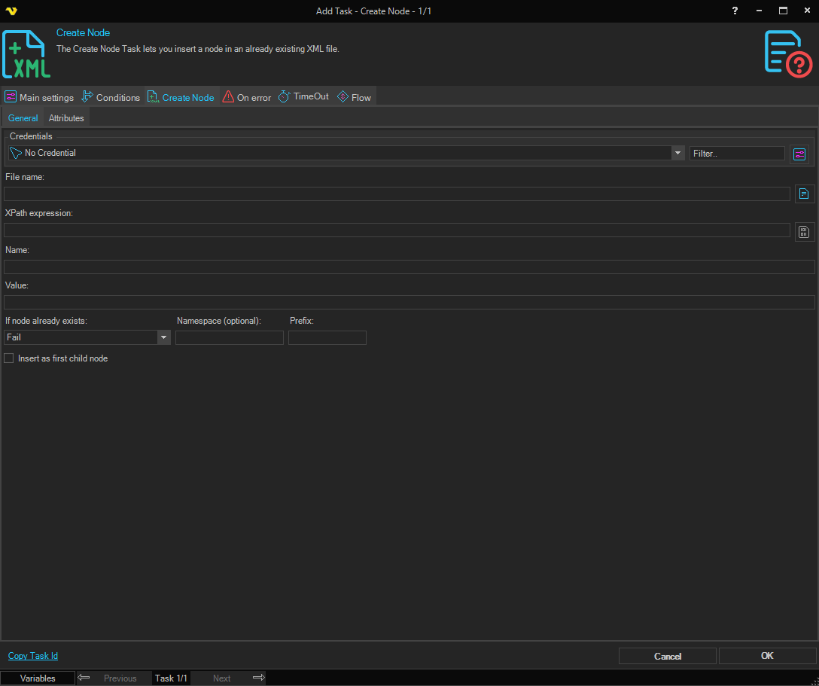
Task: Click the help document icon at top right
Action: pos(787,53)
